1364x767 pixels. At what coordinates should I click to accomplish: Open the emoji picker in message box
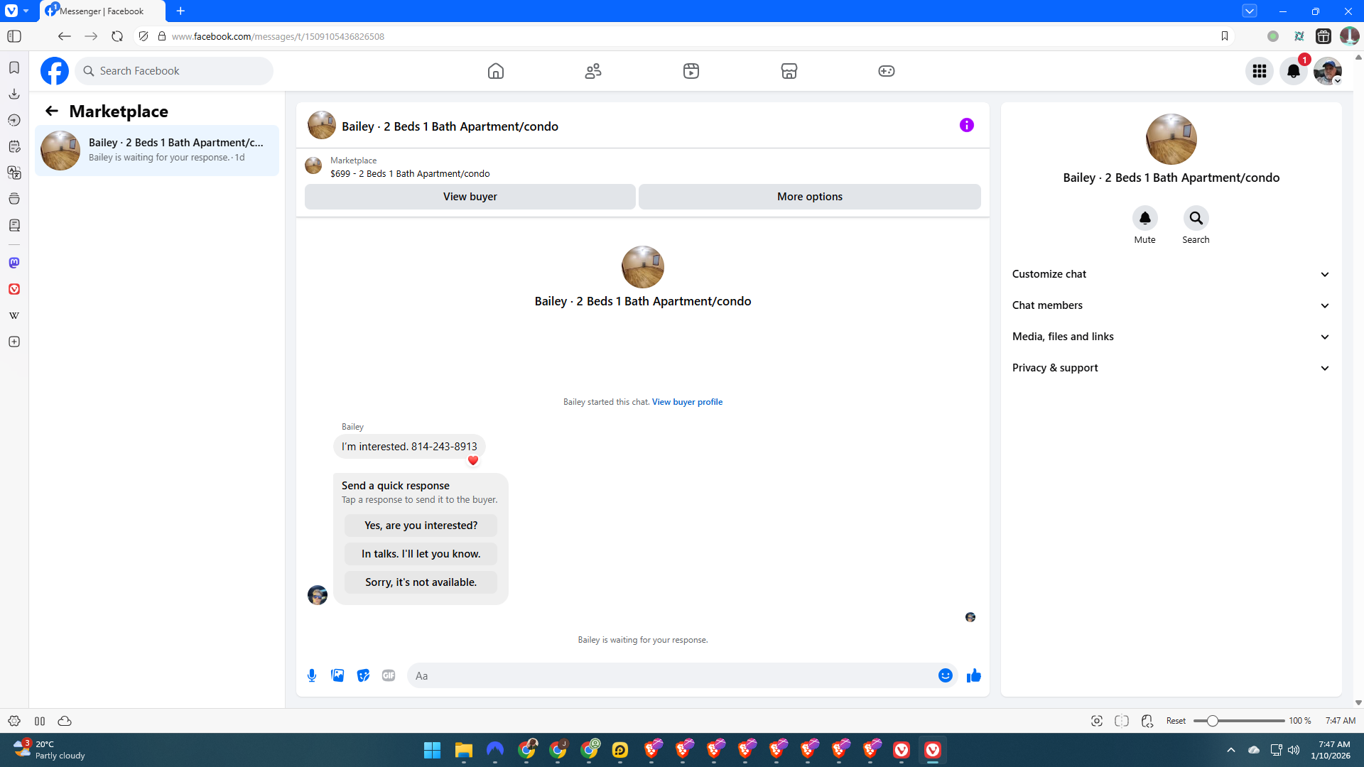point(945,675)
